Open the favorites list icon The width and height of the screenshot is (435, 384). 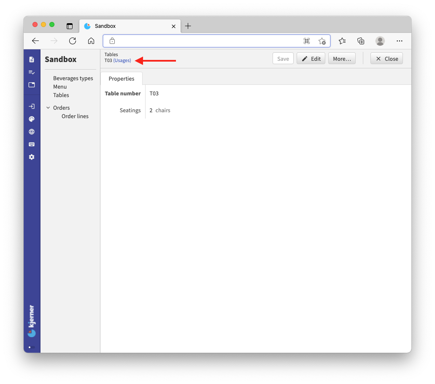pos(342,41)
